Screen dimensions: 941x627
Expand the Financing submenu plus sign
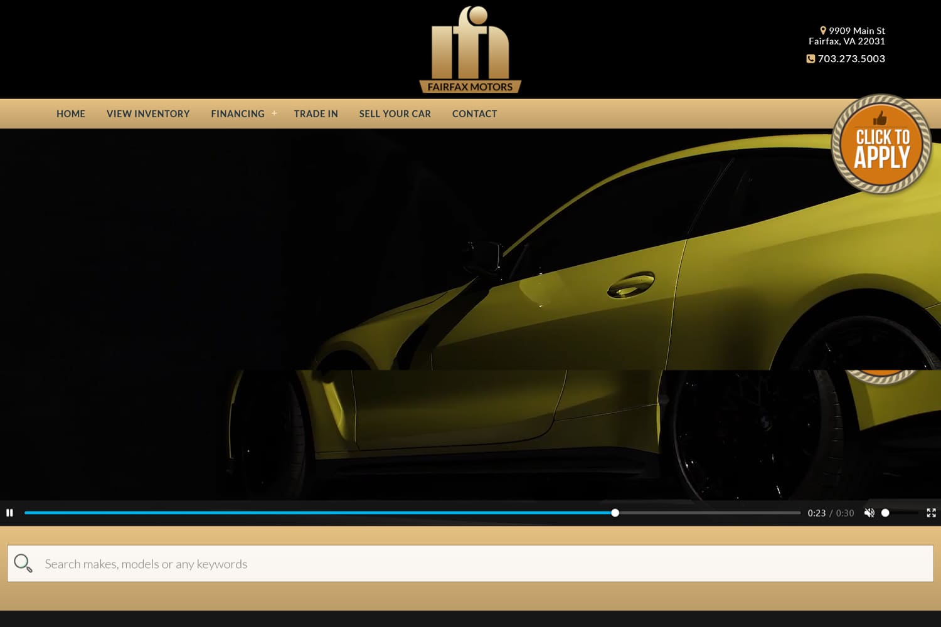coord(274,113)
